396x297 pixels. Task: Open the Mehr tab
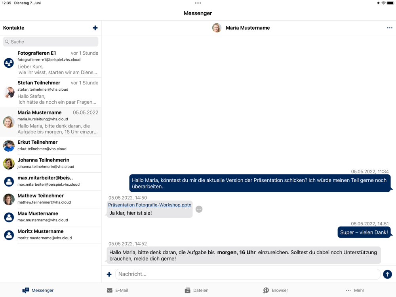[355, 290]
